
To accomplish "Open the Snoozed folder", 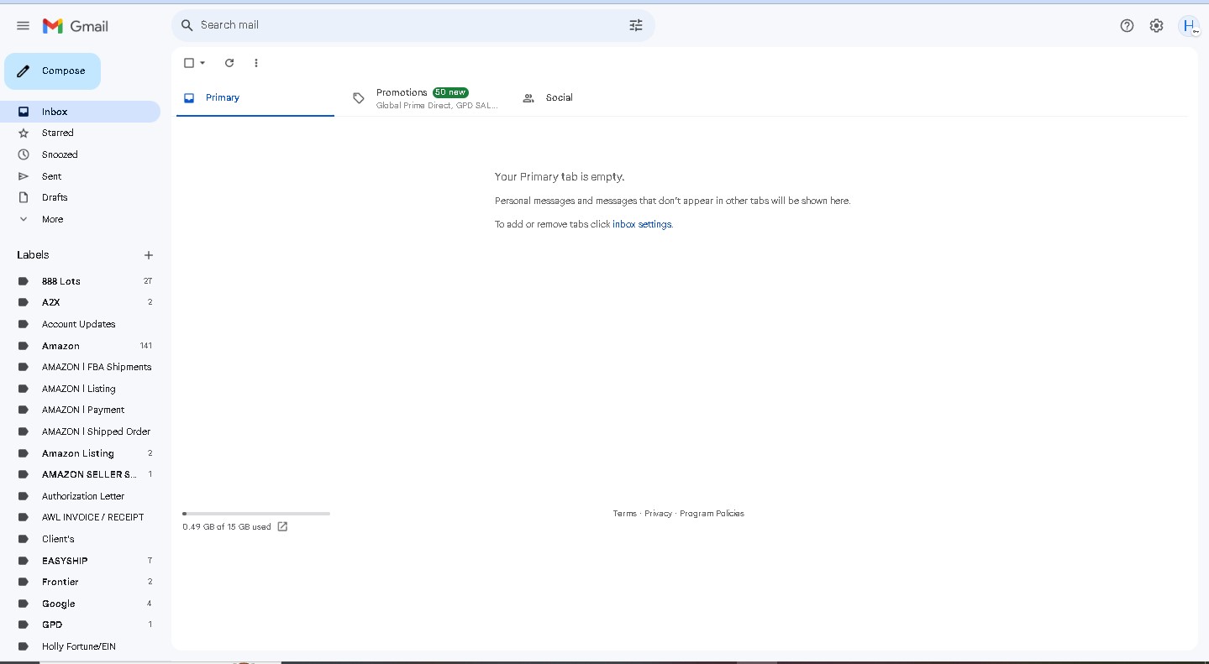I will click(x=80, y=154).
